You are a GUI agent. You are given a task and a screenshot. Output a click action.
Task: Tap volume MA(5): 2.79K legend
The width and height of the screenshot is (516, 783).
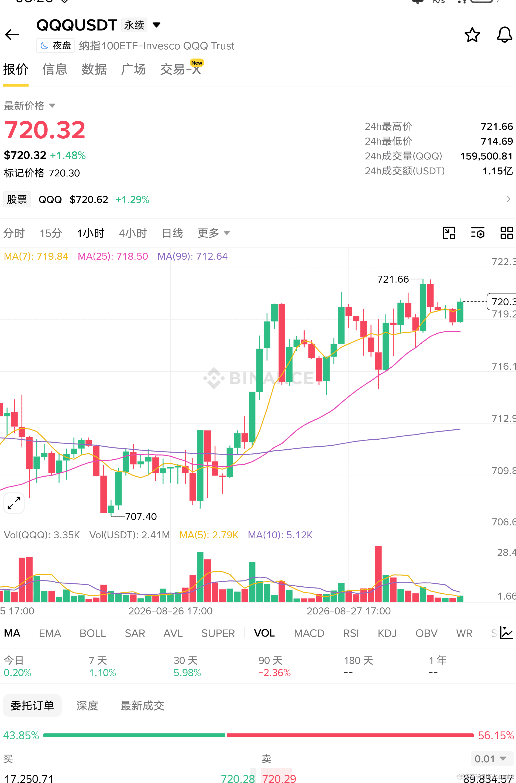[x=209, y=535]
